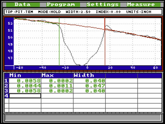Click the Max column header
The image size is (165, 124).
(x=57, y=75)
